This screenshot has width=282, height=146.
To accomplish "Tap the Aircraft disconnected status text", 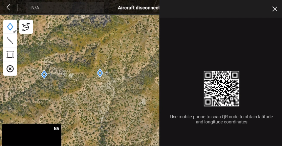I will click(x=138, y=8).
